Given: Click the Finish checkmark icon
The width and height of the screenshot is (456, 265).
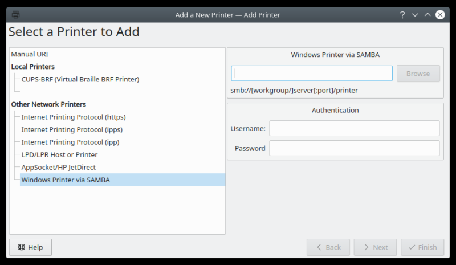Looking at the screenshot, I should point(411,247).
